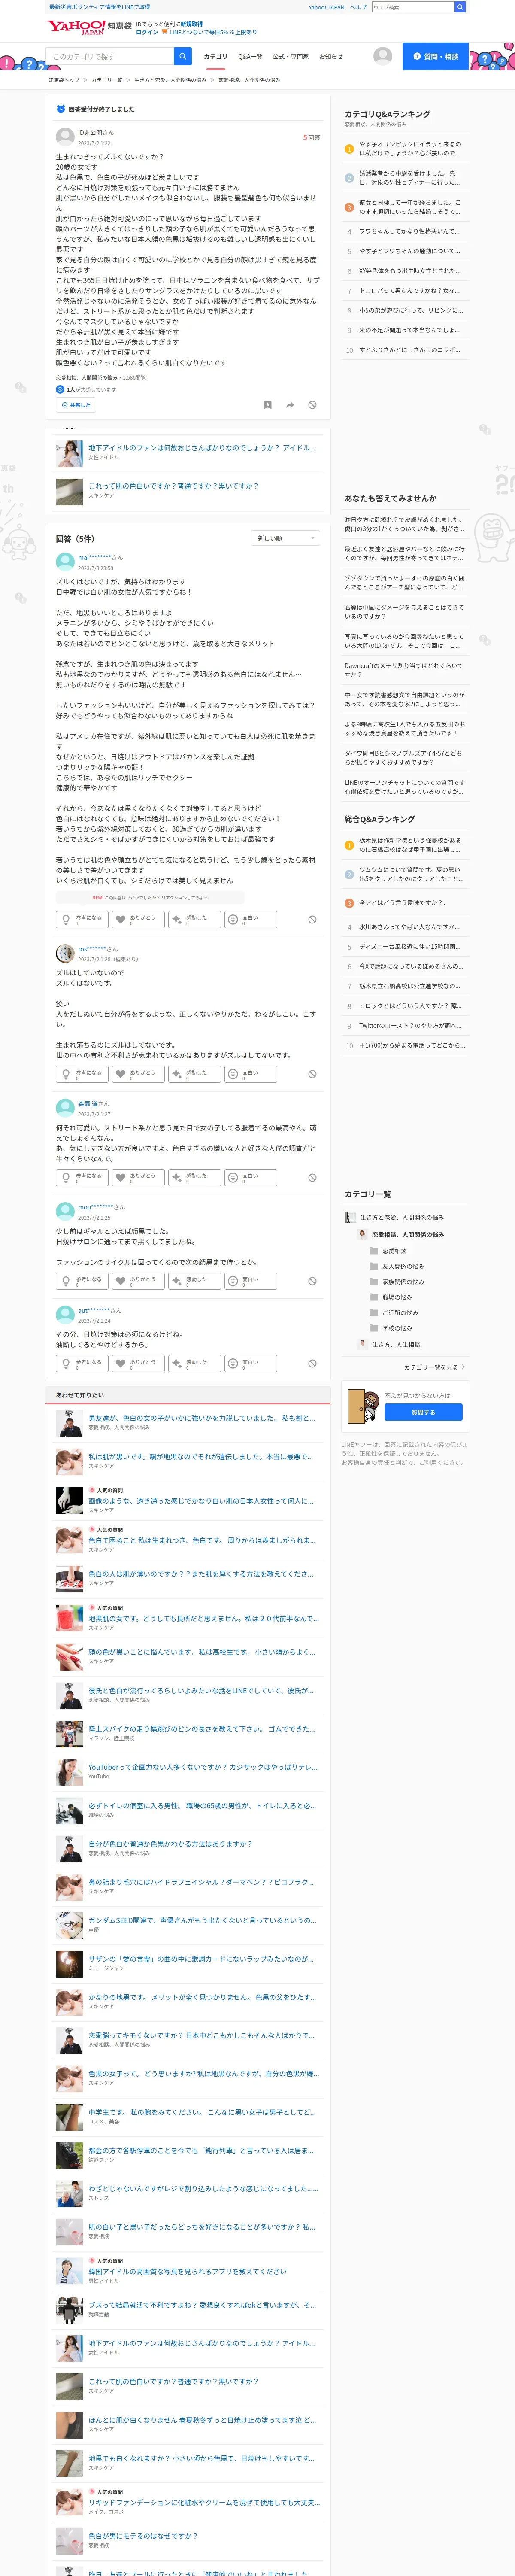
Task: Toggle 参考になる on mai********'s answer
Action: 82,919
